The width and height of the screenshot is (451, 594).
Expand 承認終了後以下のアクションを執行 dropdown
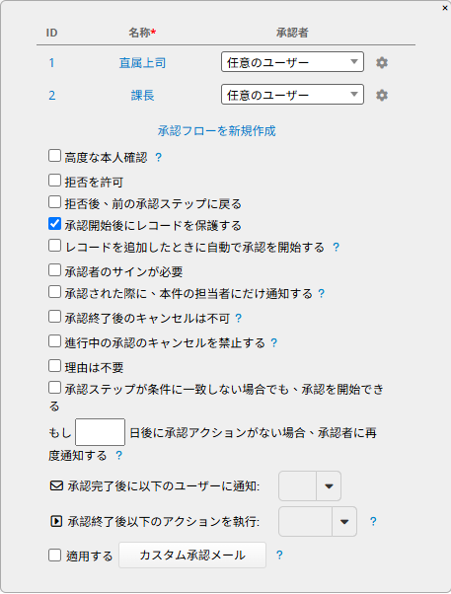pos(318,522)
